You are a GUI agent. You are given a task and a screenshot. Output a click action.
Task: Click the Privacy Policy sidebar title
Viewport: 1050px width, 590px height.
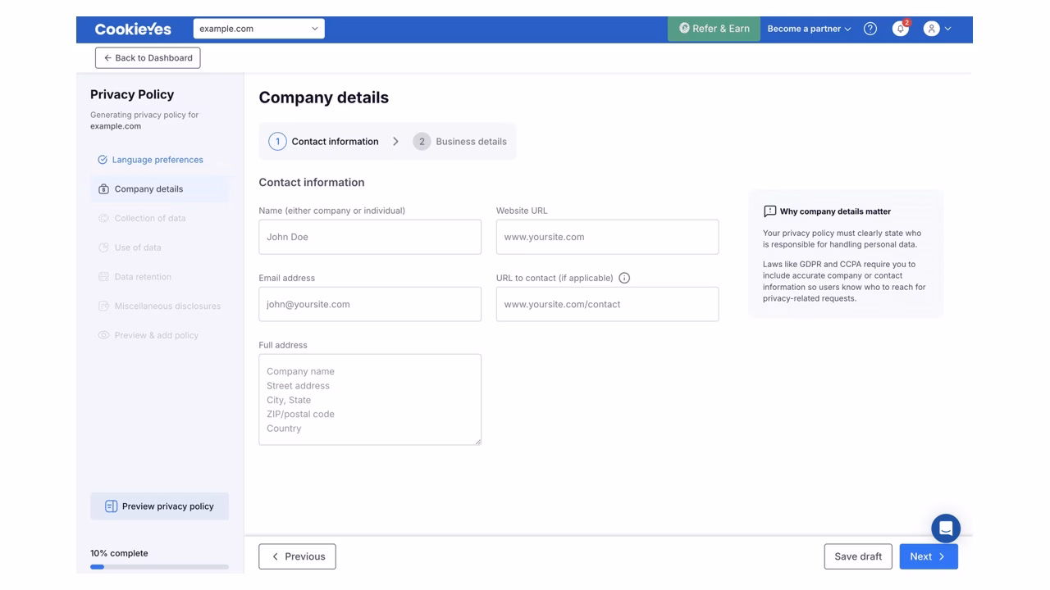132,94
